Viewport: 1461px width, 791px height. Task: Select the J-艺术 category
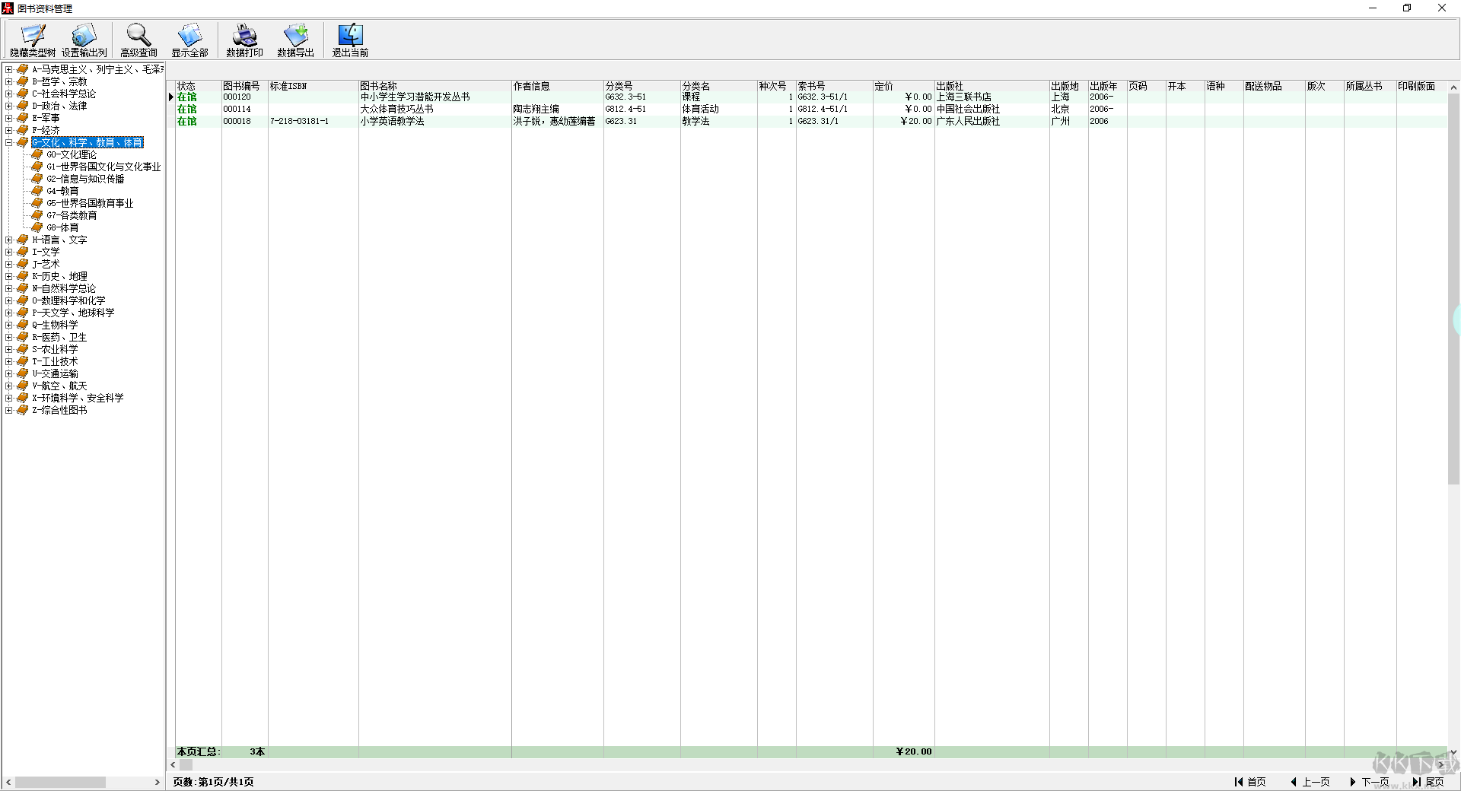[x=46, y=264]
